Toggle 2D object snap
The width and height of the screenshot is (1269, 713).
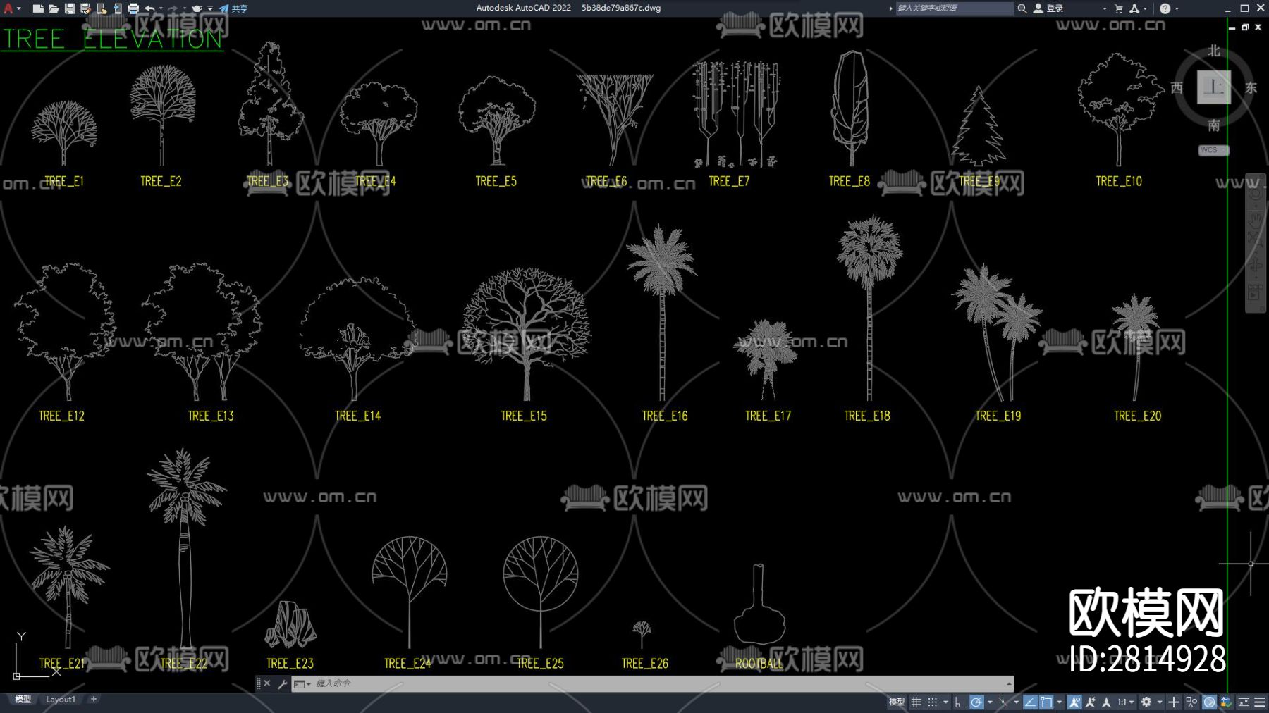[1046, 702]
